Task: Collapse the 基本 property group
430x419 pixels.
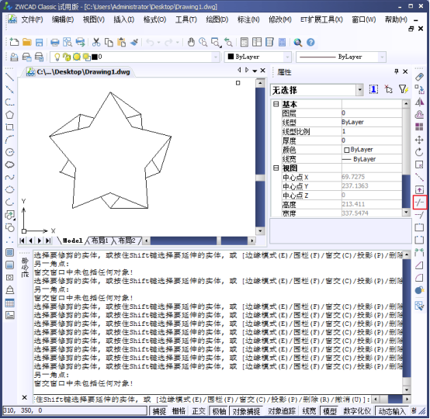Action: pos(276,104)
